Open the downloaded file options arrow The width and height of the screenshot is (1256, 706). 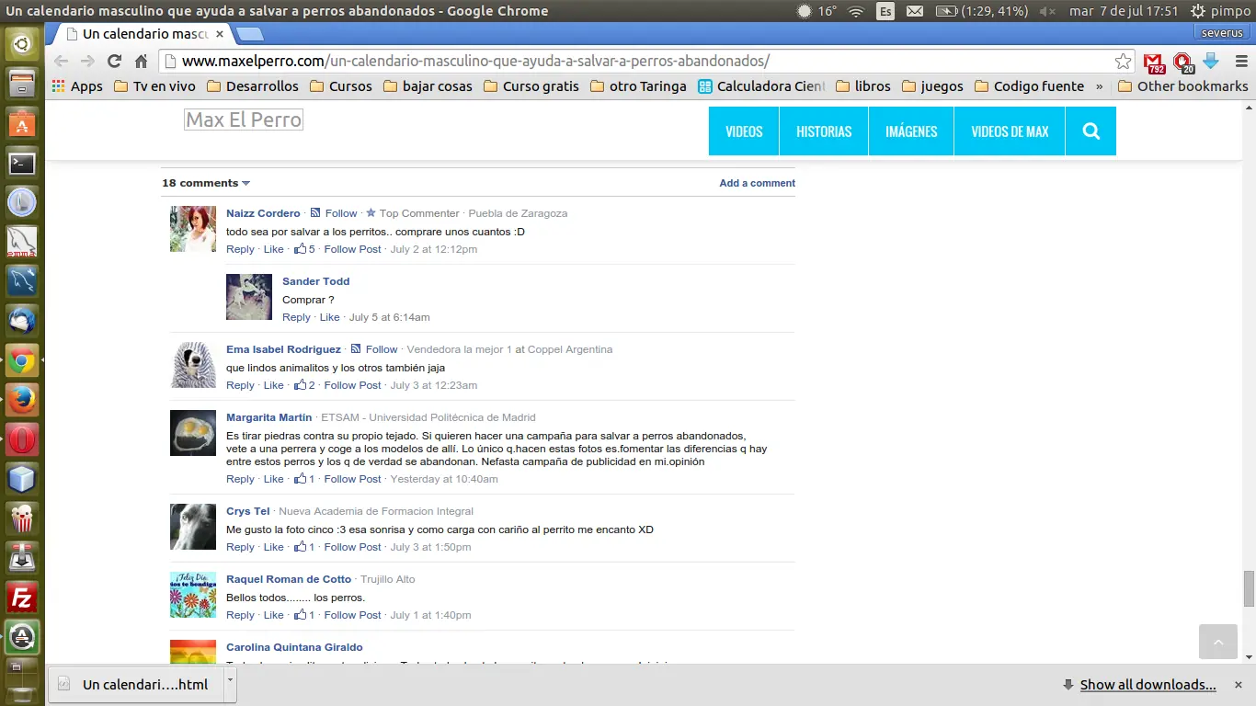click(x=231, y=684)
